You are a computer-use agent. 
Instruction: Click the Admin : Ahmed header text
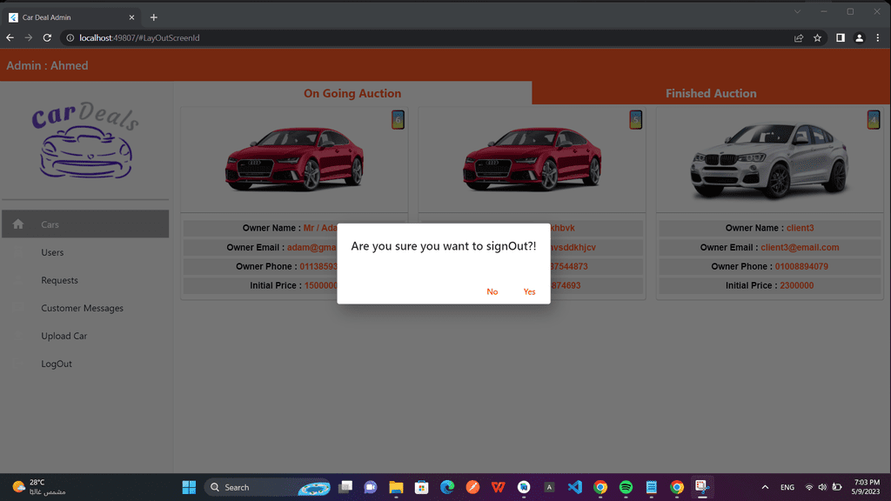pos(47,65)
